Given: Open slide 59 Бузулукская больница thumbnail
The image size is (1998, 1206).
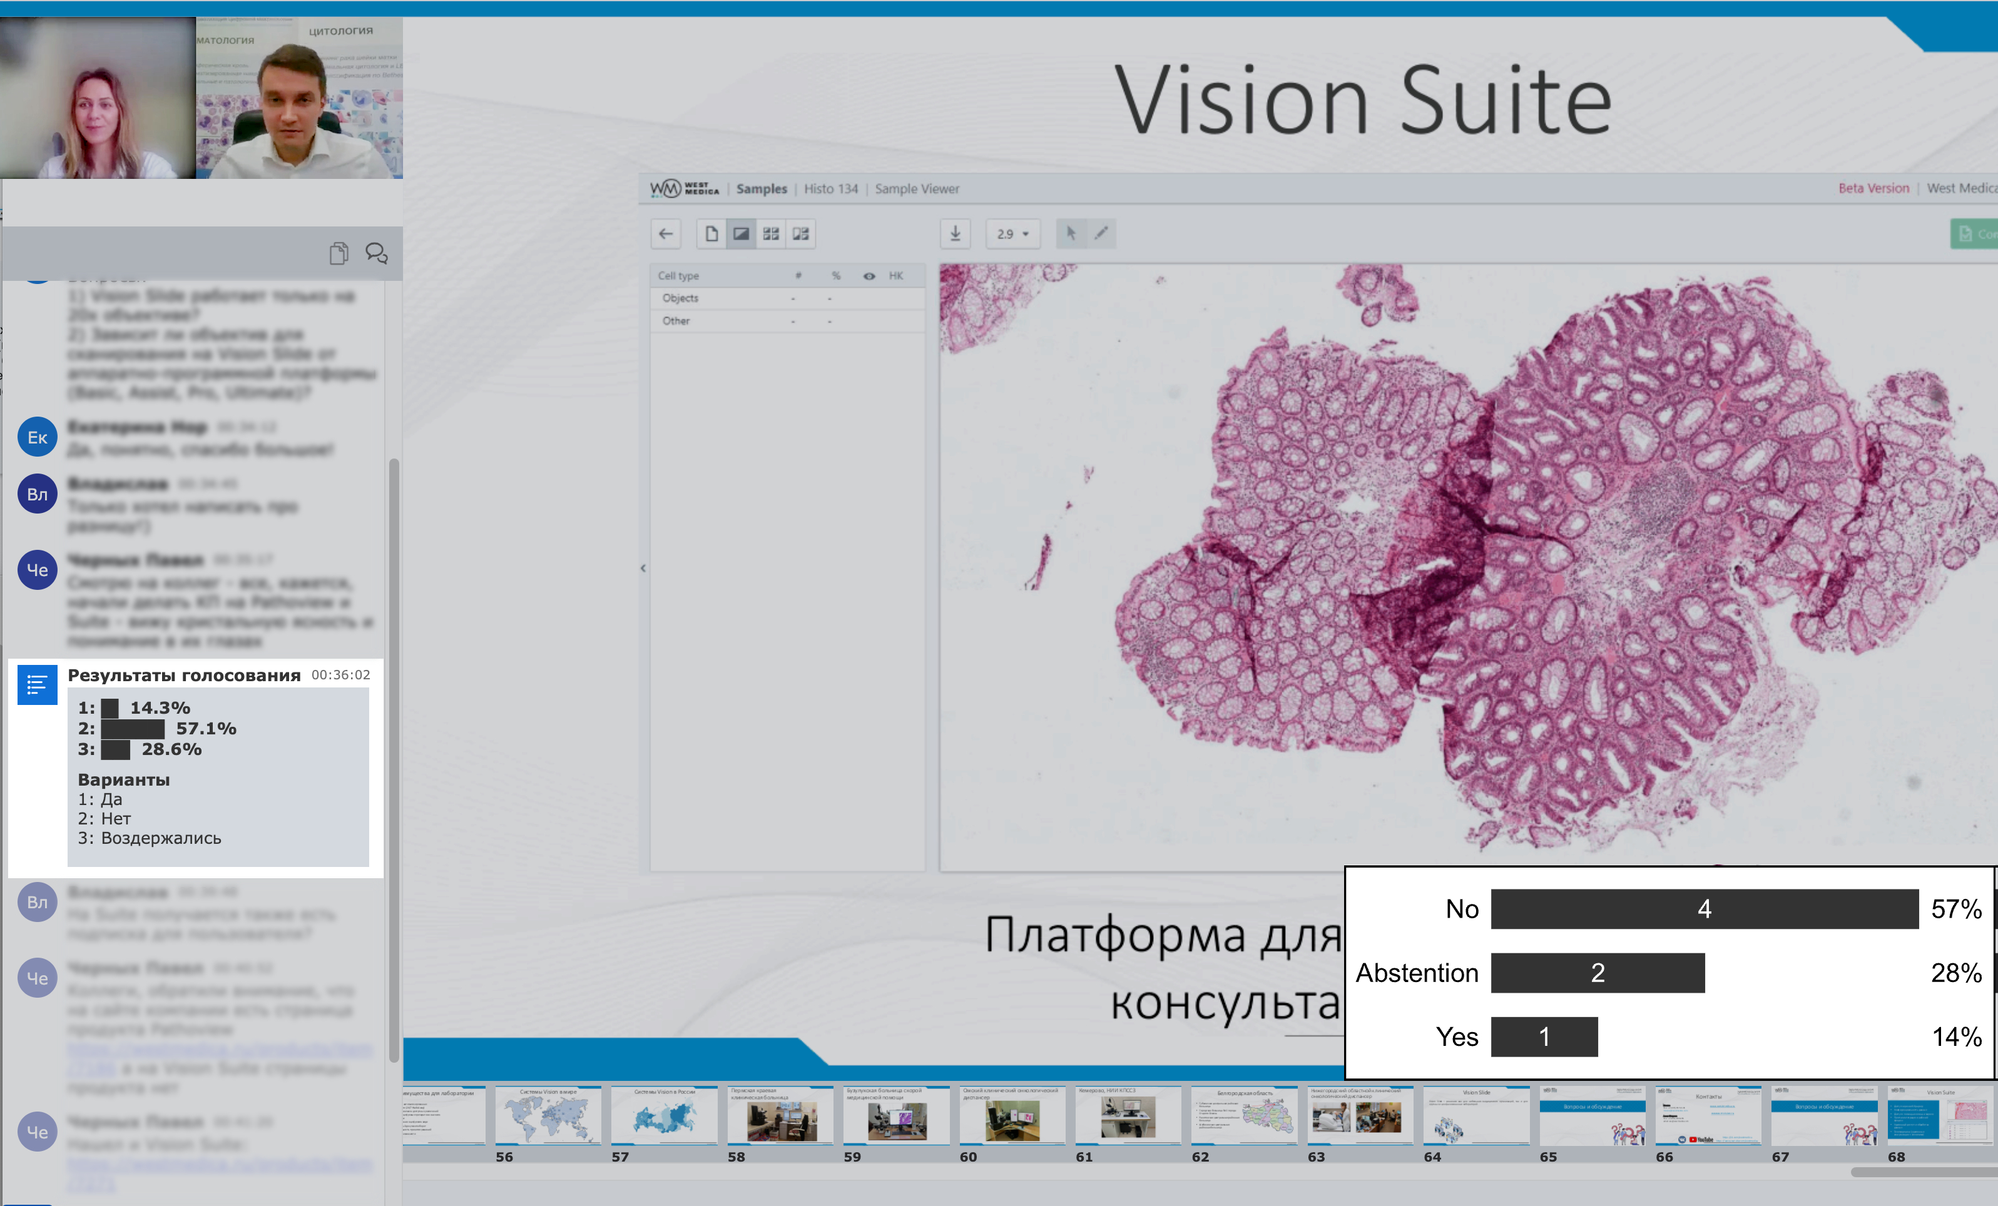Looking at the screenshot, I should point(896,1116).
